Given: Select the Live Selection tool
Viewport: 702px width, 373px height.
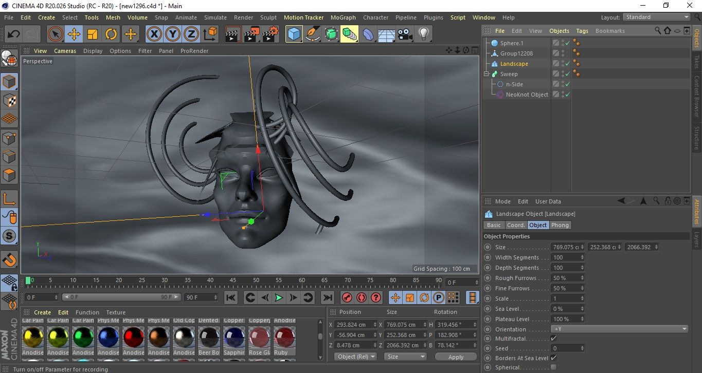Looking at the screenshot, I should point(56,34).
